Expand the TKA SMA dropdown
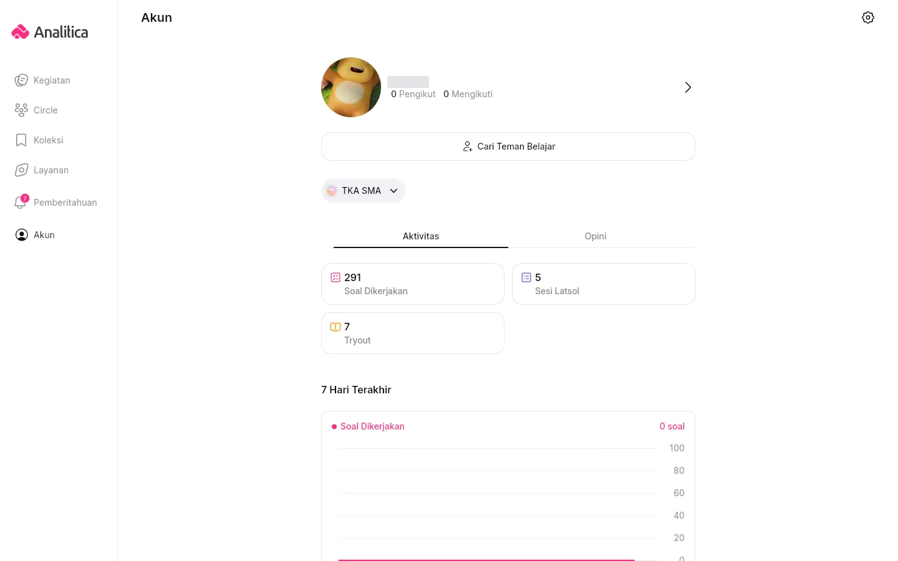The image size is (898, 561). click(363, 191)
